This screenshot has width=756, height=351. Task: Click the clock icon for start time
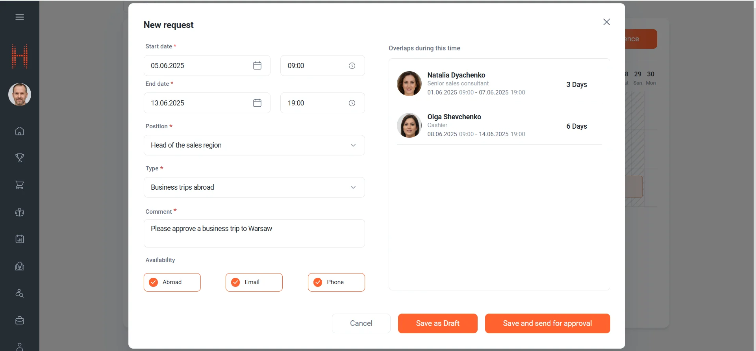point(352,66)
